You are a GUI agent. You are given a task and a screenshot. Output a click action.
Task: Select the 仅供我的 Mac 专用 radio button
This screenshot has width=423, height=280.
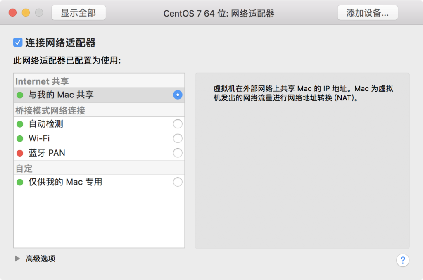coord(178,182)
